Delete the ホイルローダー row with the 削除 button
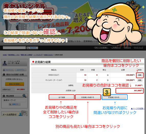This screenshot has width=146, height=134. point(140,80)
